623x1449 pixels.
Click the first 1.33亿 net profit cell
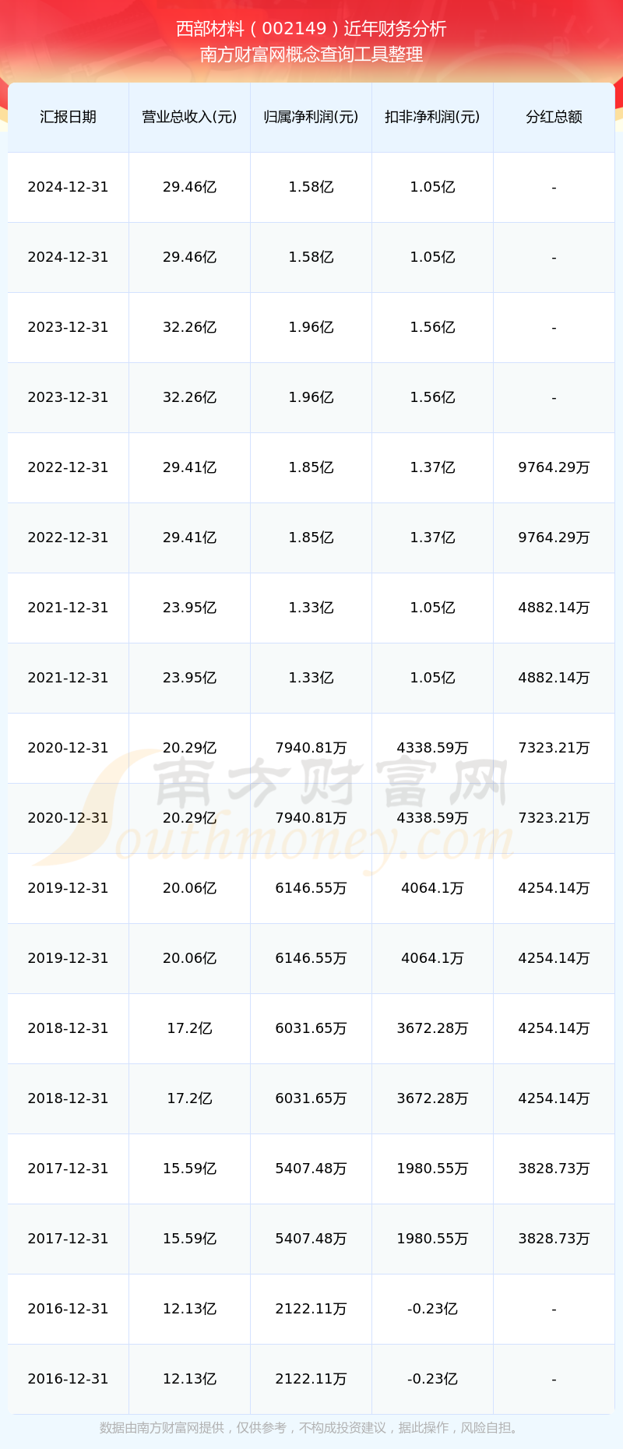tap(311, 608)
